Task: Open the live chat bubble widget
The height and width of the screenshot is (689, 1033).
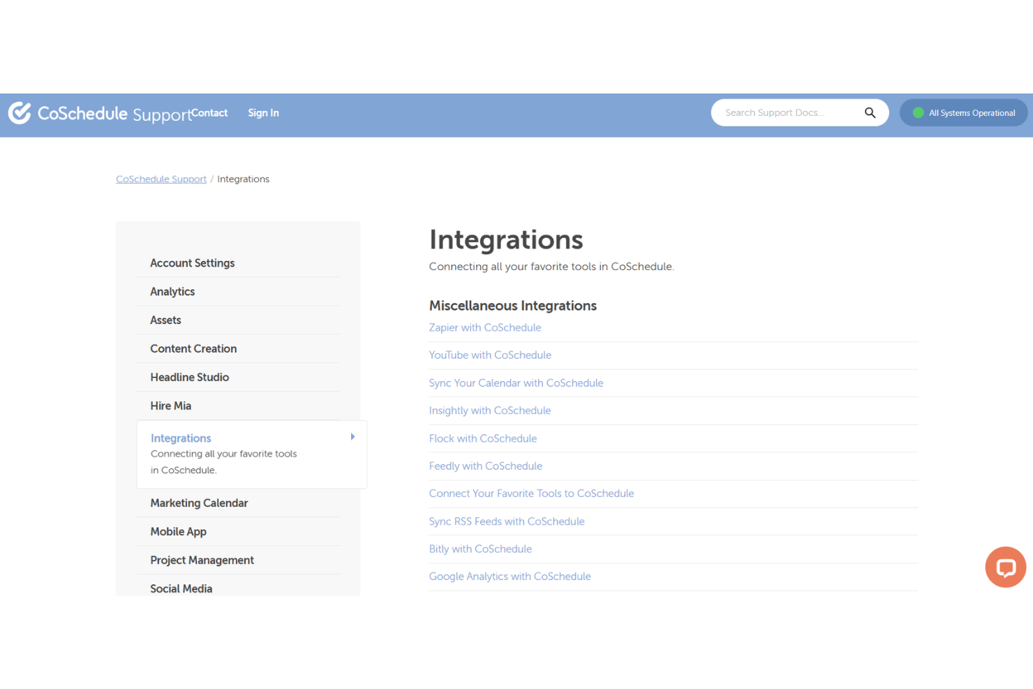Action: click(1005, 567)
